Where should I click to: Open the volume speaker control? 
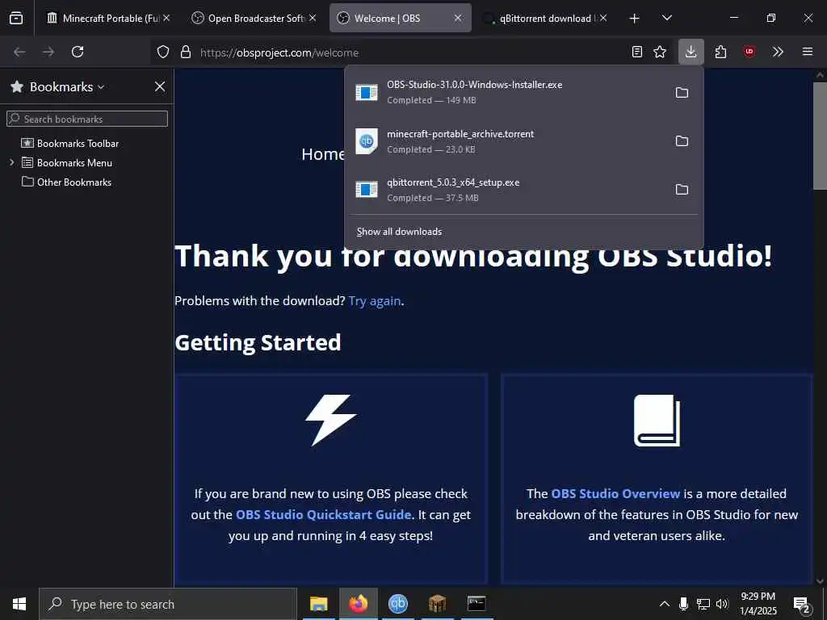[x=723, y=604]
